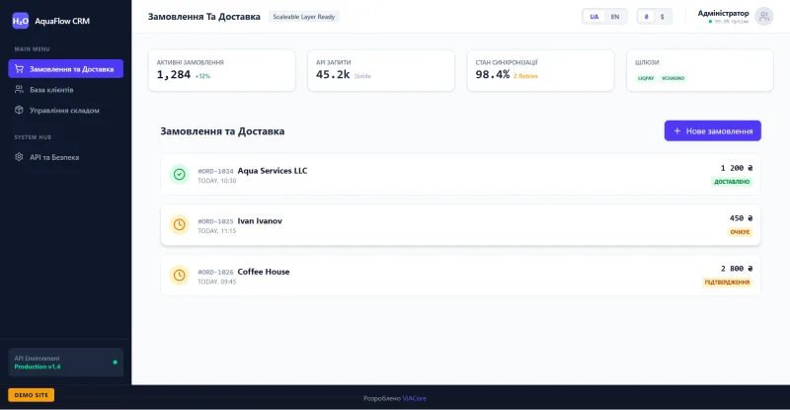790x410 pixels.
Task: Open the Ivan Ivanov order row
Action: point(460,225)
